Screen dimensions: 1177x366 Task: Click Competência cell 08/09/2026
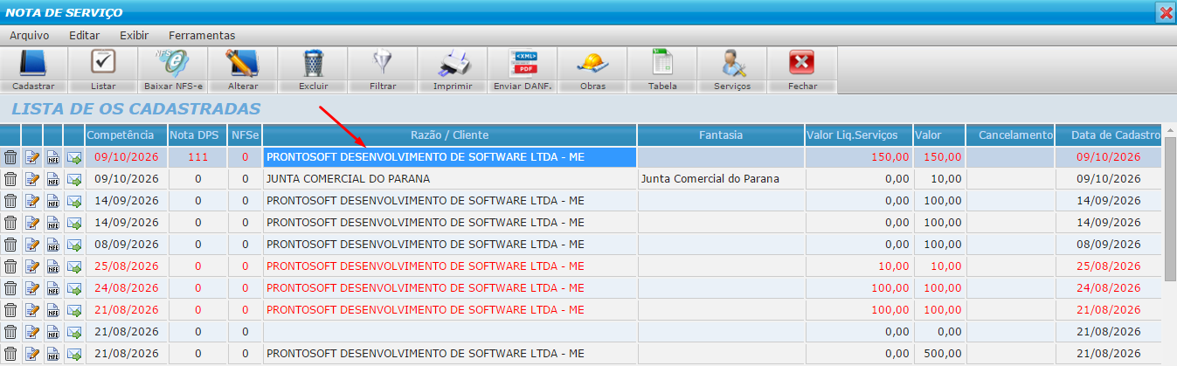pyautogui.click(x=126, y=245)
